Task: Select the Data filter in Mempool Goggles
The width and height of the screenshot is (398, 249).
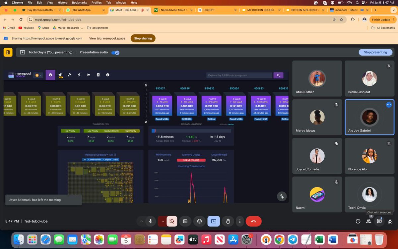Action: coord(116,160)
